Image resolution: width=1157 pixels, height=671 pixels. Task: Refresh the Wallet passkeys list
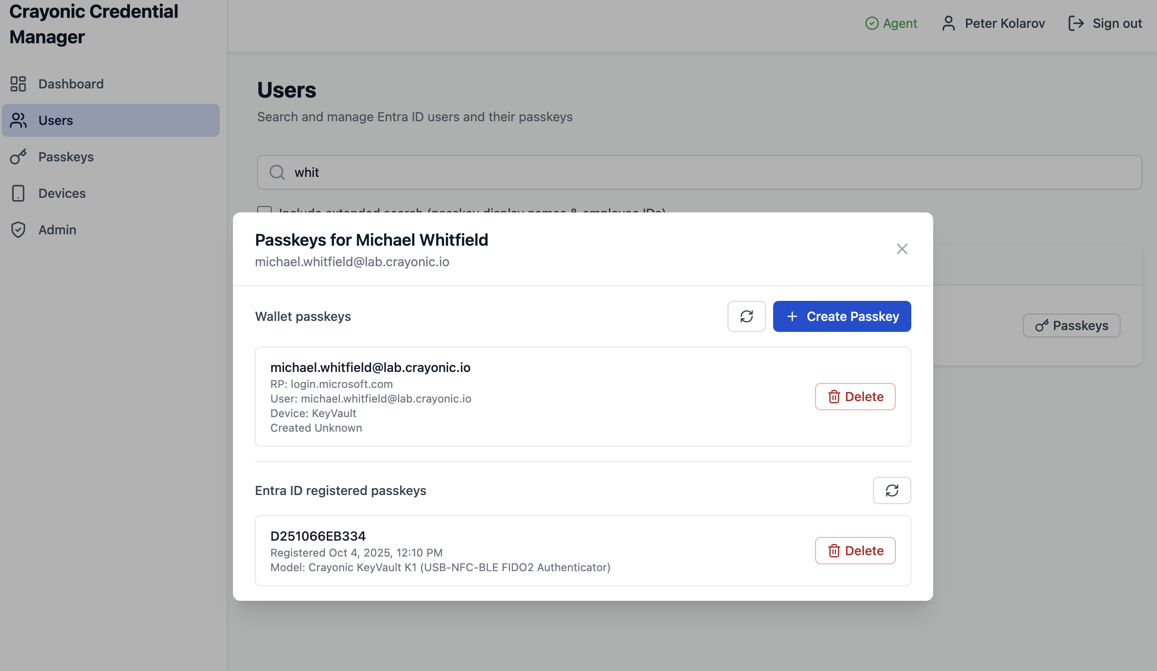point(746,316)
